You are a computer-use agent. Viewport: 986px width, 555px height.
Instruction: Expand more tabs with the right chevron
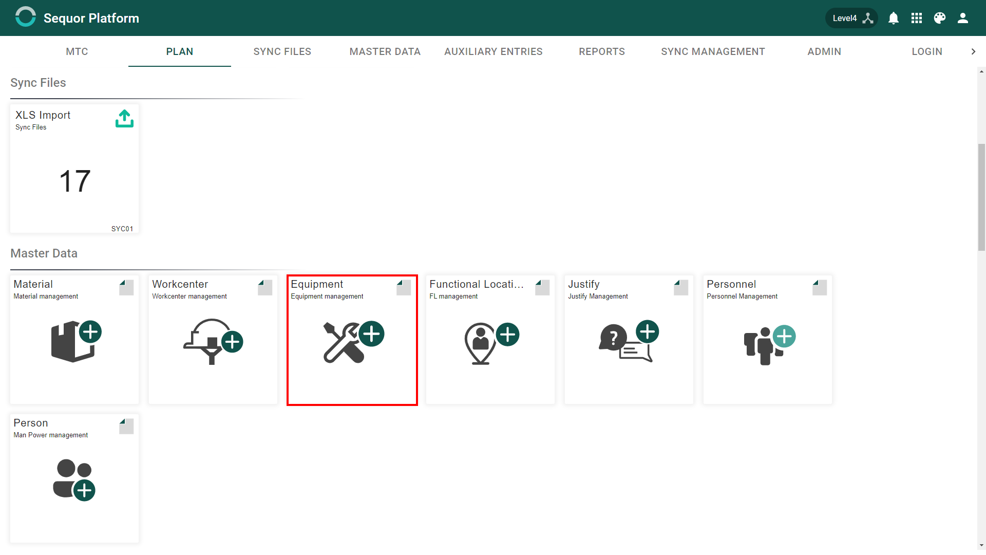click(974, 51)
